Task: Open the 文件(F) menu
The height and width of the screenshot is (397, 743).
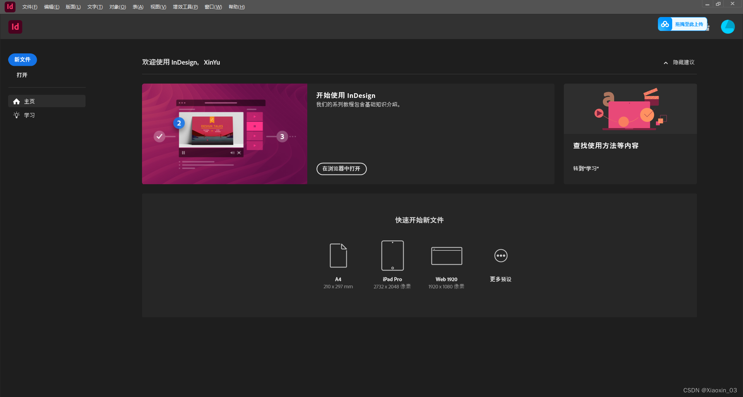Action: (30, 7)
